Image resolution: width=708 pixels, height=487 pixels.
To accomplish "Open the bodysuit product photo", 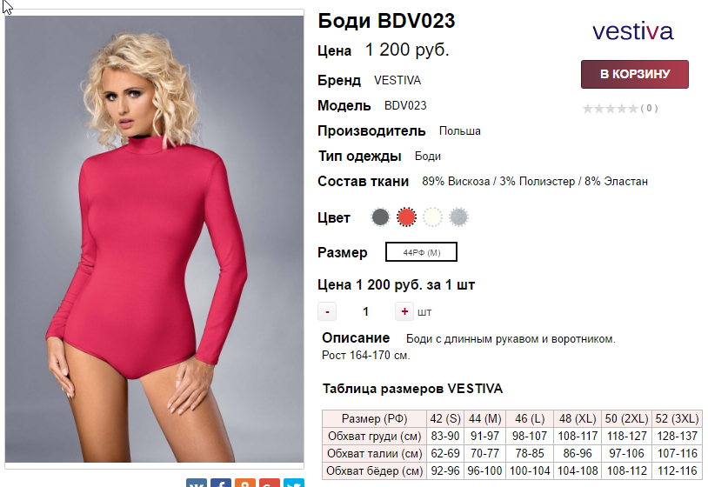I will (x=155, y=239).
